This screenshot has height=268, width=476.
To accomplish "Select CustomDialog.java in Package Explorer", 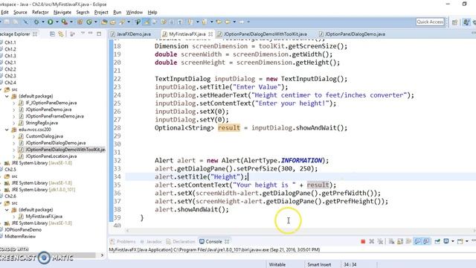I will tap(45, 136).
